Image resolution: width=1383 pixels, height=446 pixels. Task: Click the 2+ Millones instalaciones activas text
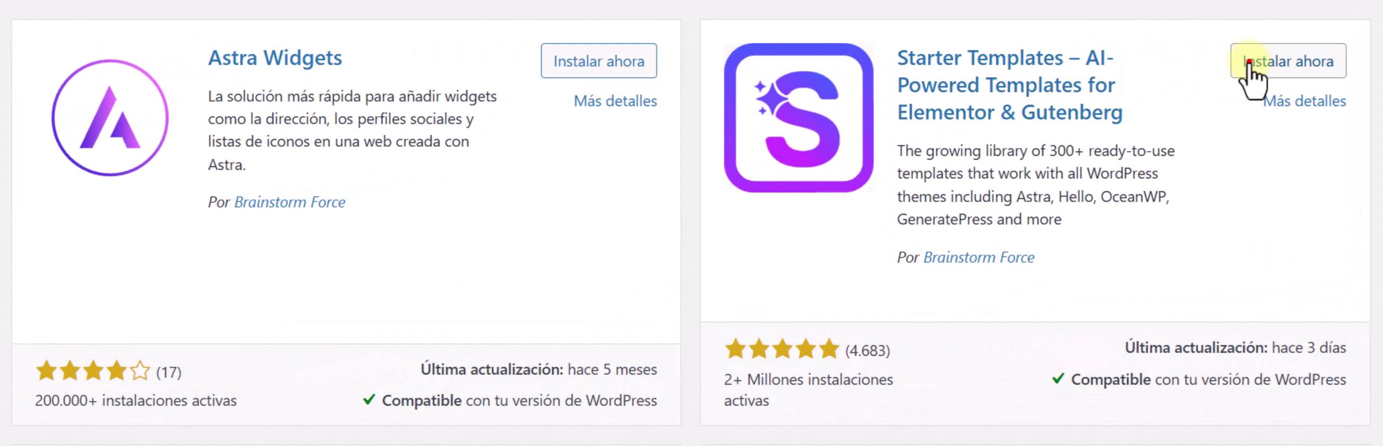[x=808, y=389]
